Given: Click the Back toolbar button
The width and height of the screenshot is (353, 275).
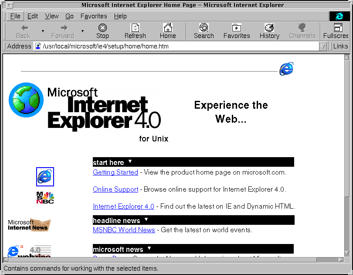Looking at the screenshot, I should click(x=23, y=31).
